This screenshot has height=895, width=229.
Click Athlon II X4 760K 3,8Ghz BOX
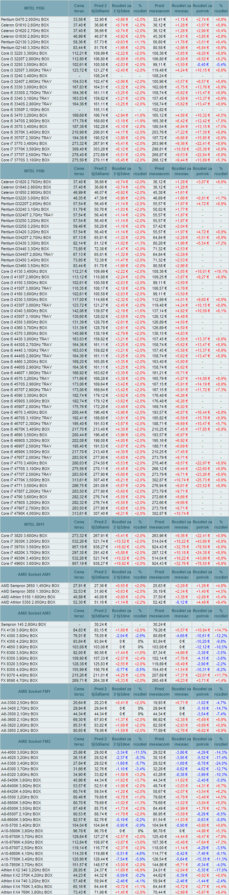coord(27,892)
